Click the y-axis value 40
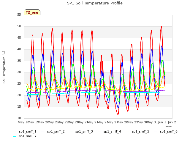The width and height of the screenshot is (190, 142). click(x=19, y=49)
